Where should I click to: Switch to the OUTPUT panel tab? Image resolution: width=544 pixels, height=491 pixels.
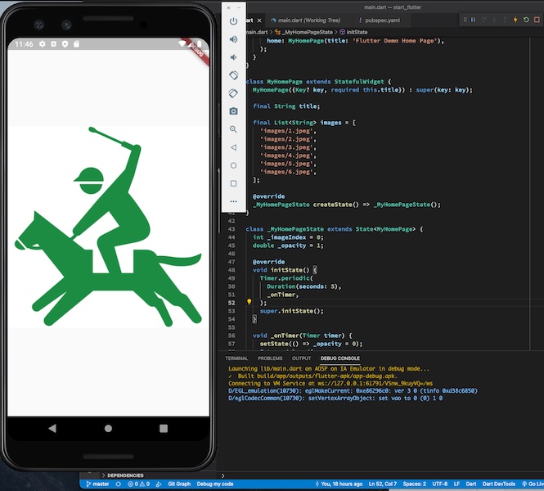coord(301,358)
